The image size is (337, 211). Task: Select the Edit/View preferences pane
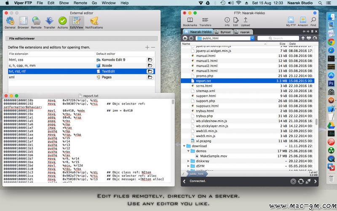(x=77, y=23)
